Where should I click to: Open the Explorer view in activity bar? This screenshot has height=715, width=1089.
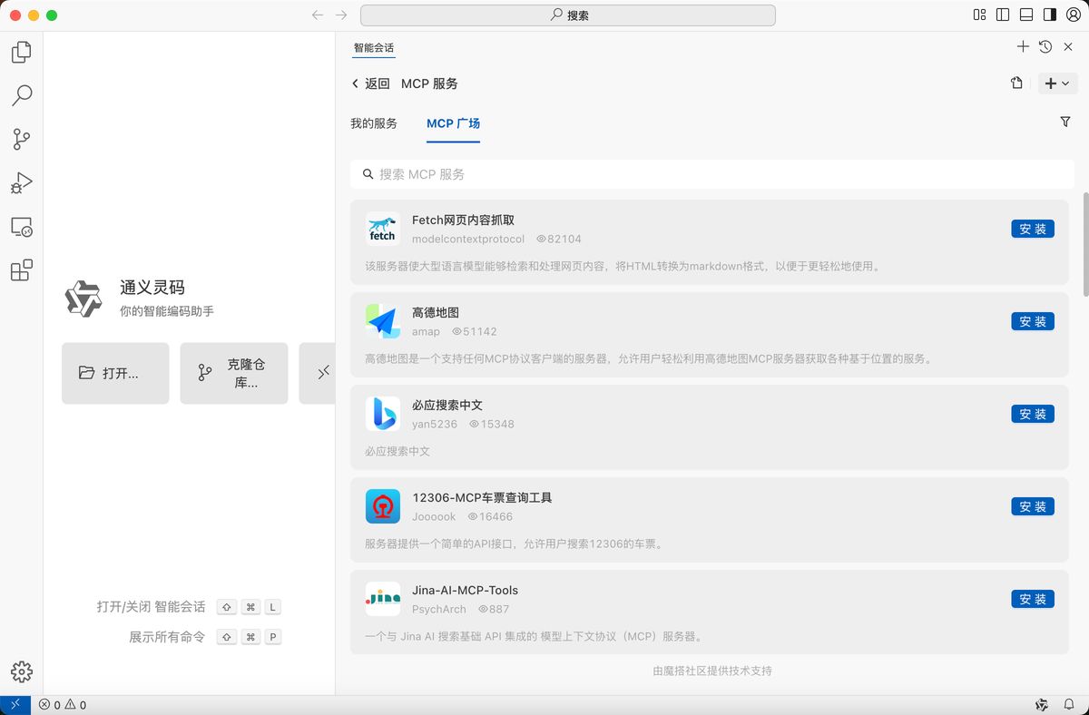22,53
